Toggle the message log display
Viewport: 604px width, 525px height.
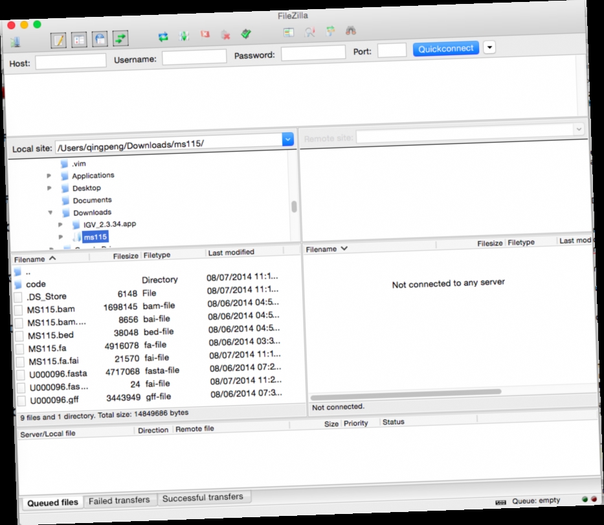point(58,39)
